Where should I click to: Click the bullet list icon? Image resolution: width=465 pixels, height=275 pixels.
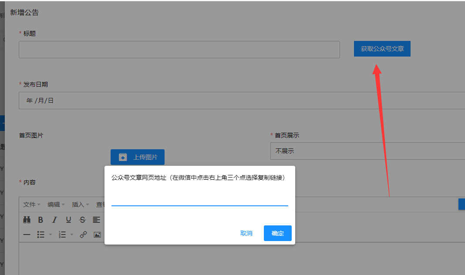[41, 235]
